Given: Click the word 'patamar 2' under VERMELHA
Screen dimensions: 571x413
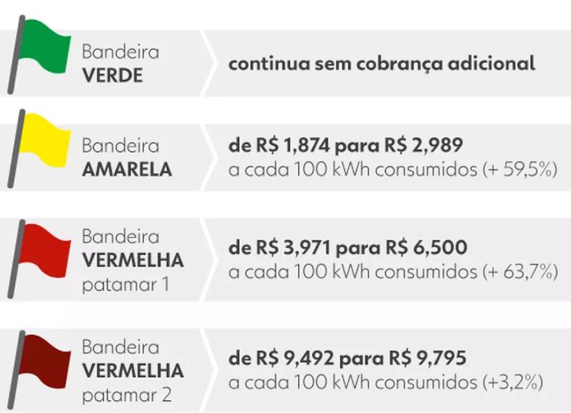Looking at the screenshot, I should pos(127,396).
